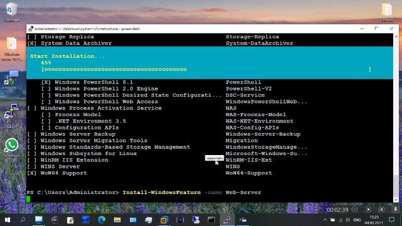Click the 'Windows PowerShell Web Access' label
The width and height of the screenshot is (402, 226).
point(106,102)
